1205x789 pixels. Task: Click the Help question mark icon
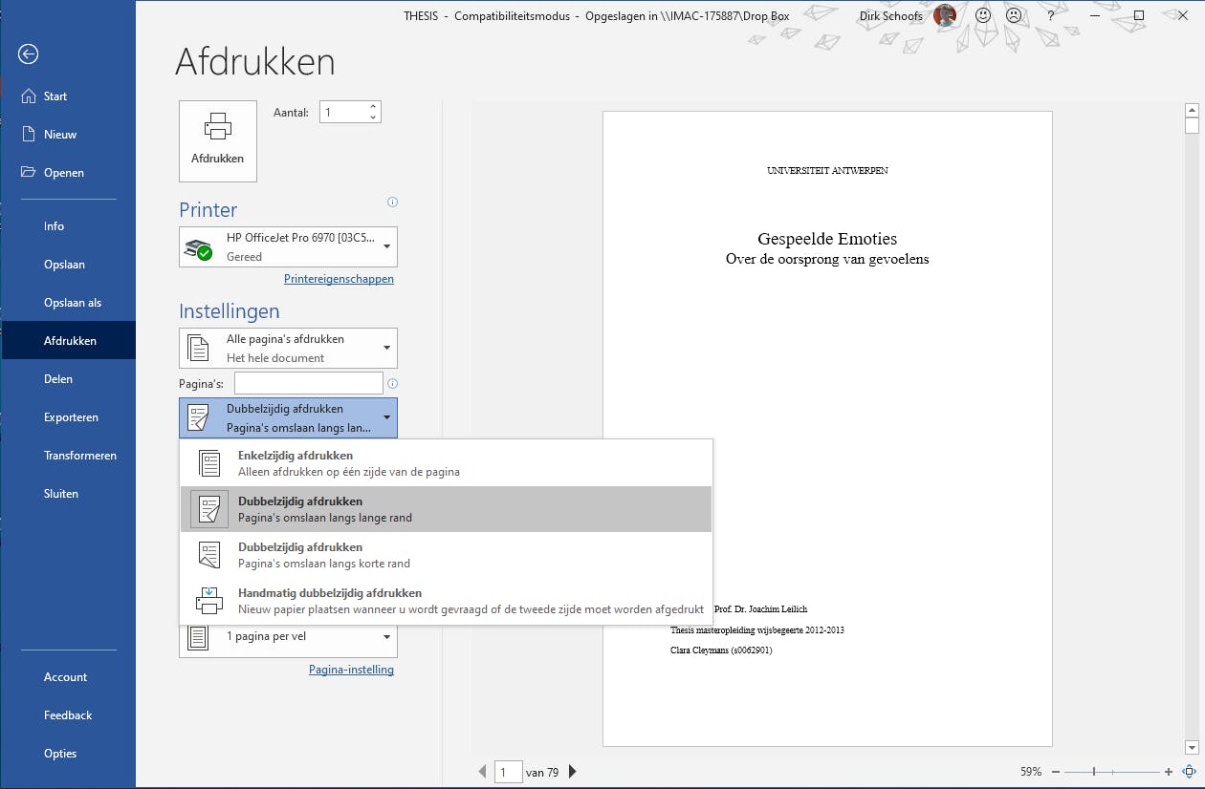tap(1049, 15)
